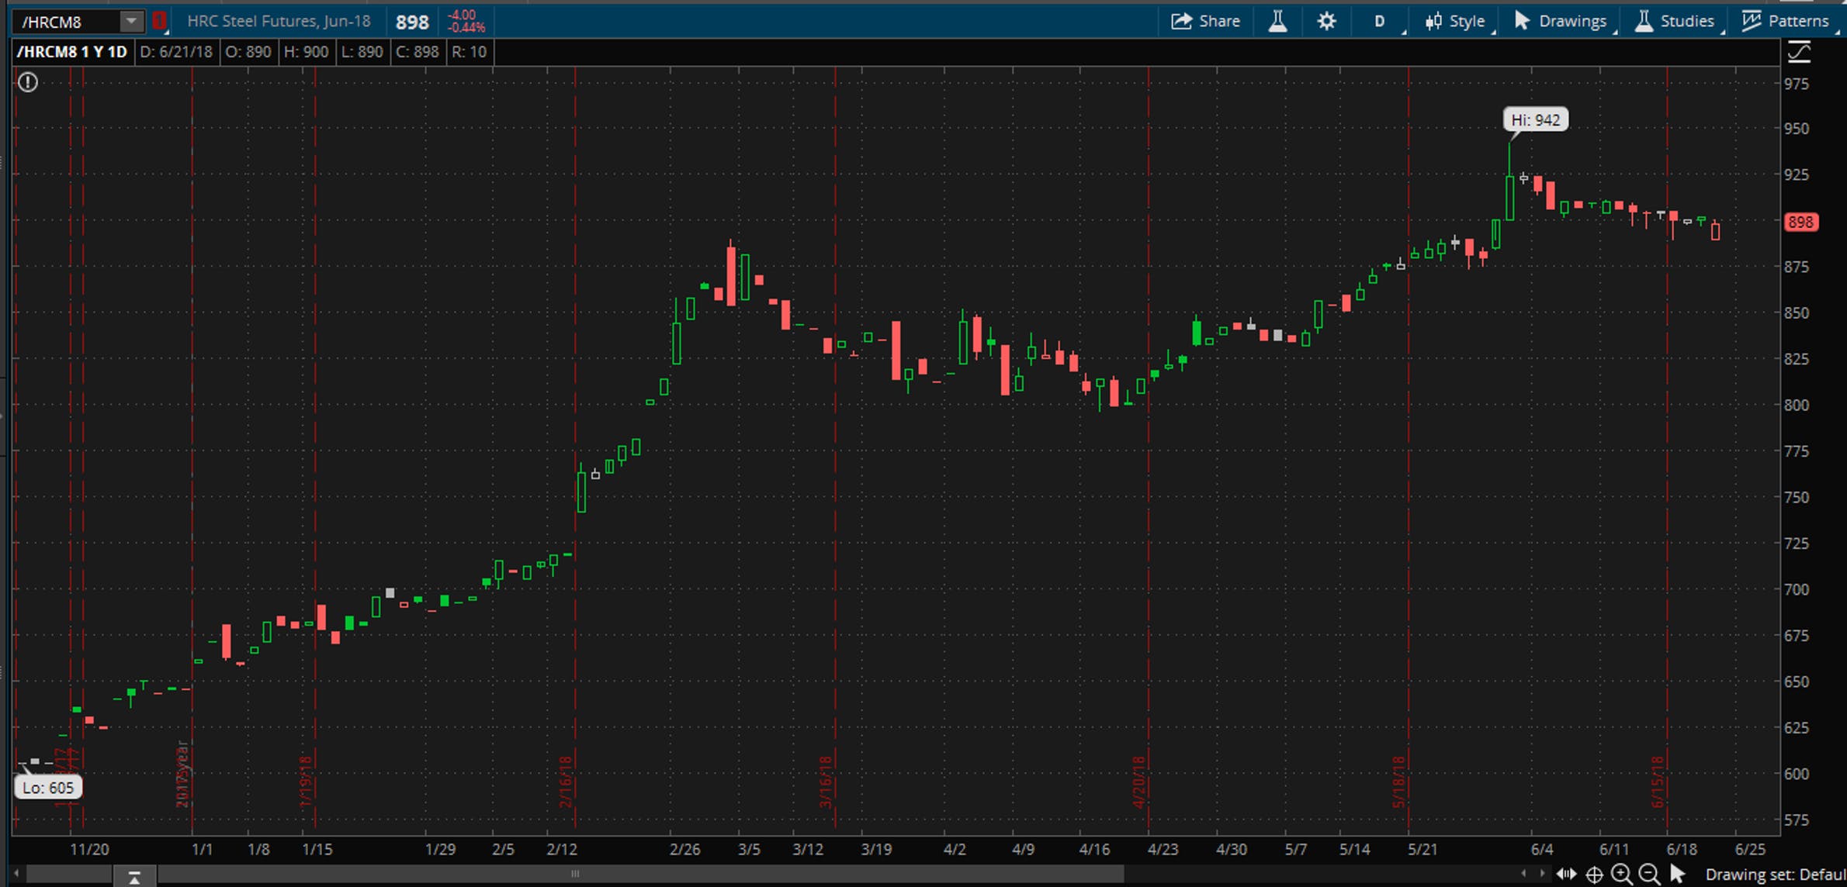Open the Drawings dropdown

tap(1561, 21)
